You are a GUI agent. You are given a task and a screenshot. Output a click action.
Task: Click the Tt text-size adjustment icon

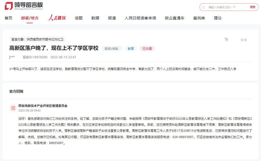point(226,40)
